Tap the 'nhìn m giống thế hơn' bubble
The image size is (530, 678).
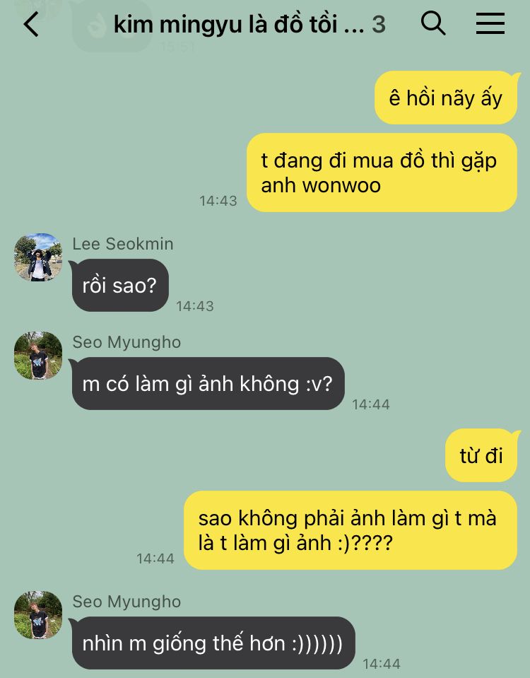click(213, 643)
